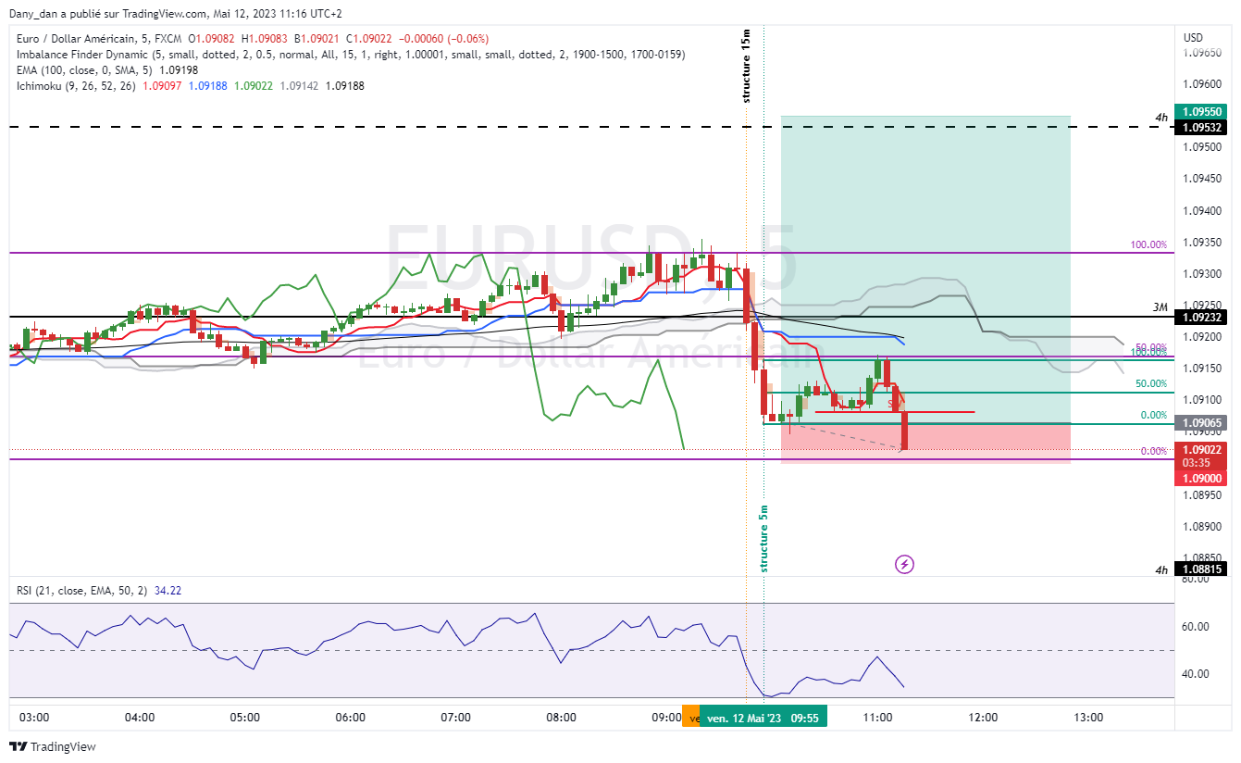Image resolution: width=1241 pixels, height=763 pixels.
Task: Select the 1.08815 price label near 4h
Action: click(x=1199, y=570)
